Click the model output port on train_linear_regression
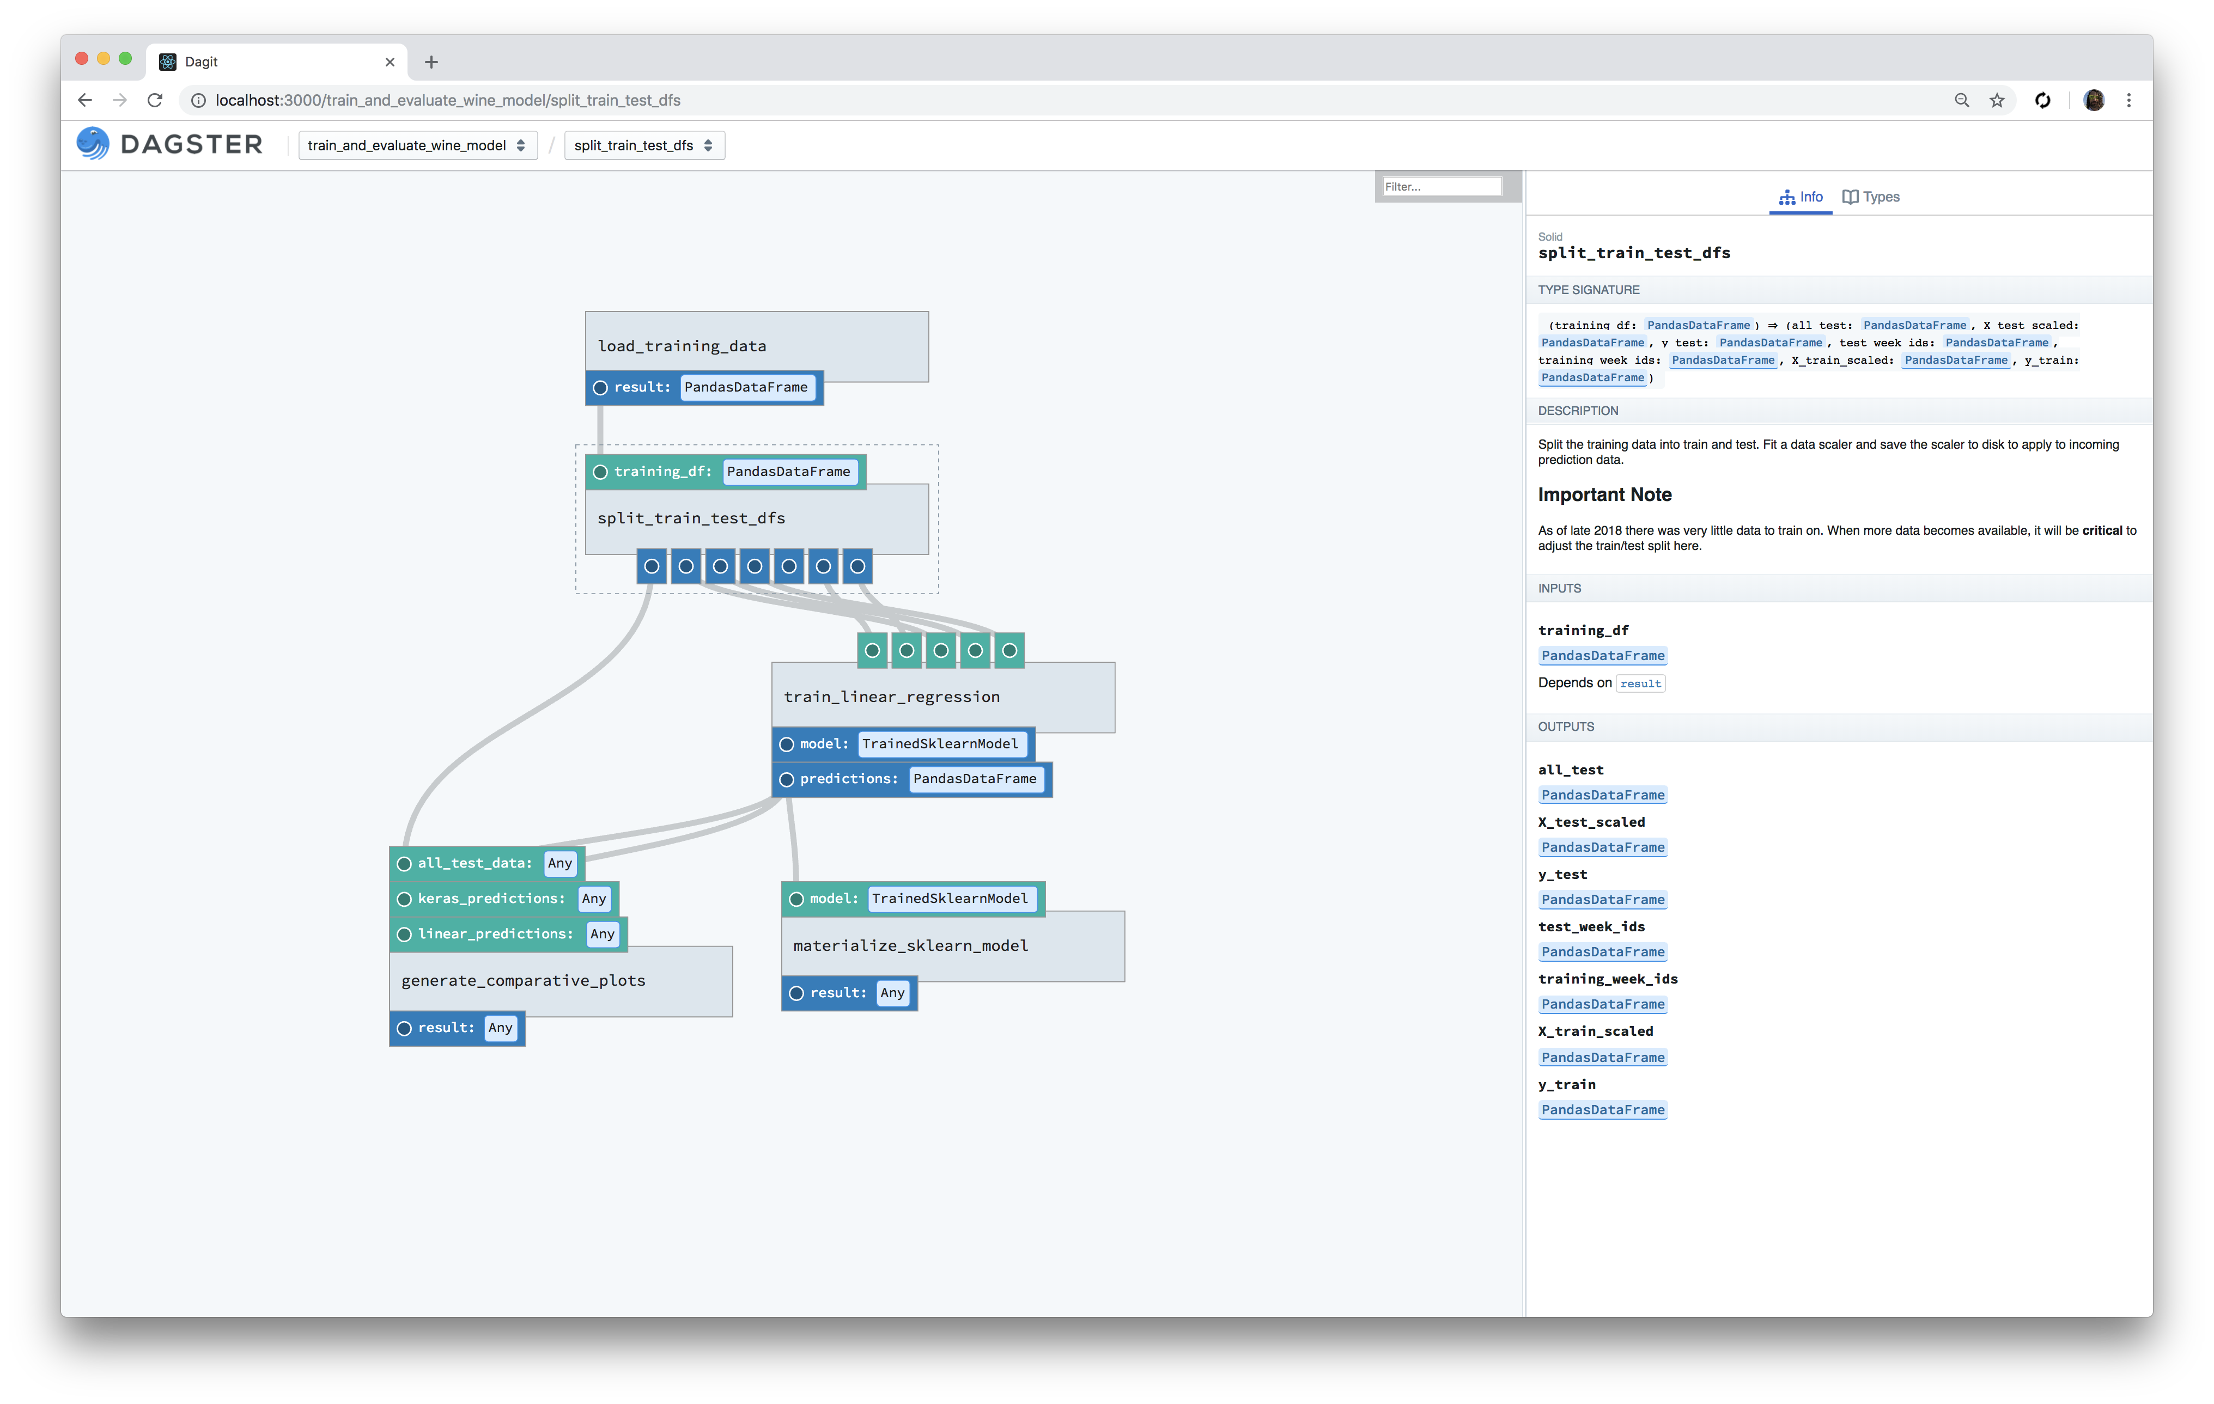This screenshot has height=1404, width=2214. coord(786,744)
